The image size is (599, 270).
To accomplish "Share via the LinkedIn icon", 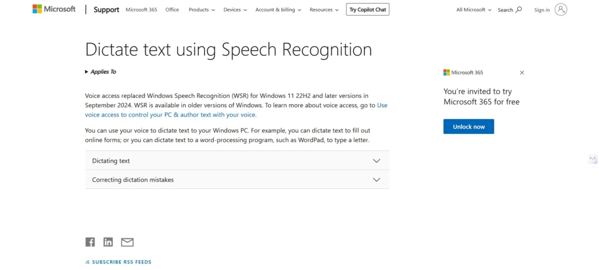I will (x=108, y=242).
